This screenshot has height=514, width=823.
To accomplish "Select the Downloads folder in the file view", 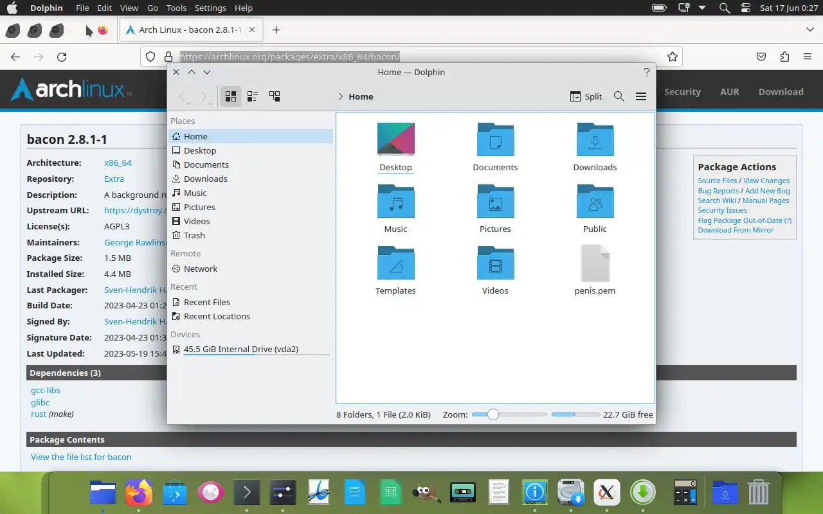I will point(595,139).
